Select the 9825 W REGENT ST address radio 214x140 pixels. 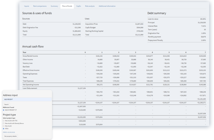point(4,110)
